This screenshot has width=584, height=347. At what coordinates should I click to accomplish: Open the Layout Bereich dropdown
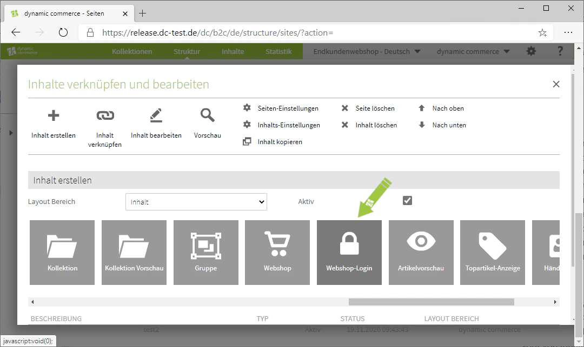(196, 202)
